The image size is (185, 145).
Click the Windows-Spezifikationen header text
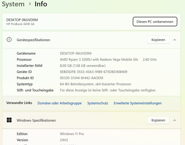[36, 120]
